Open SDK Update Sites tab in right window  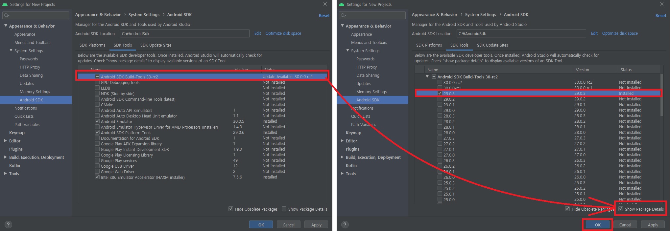coord(492,45)
